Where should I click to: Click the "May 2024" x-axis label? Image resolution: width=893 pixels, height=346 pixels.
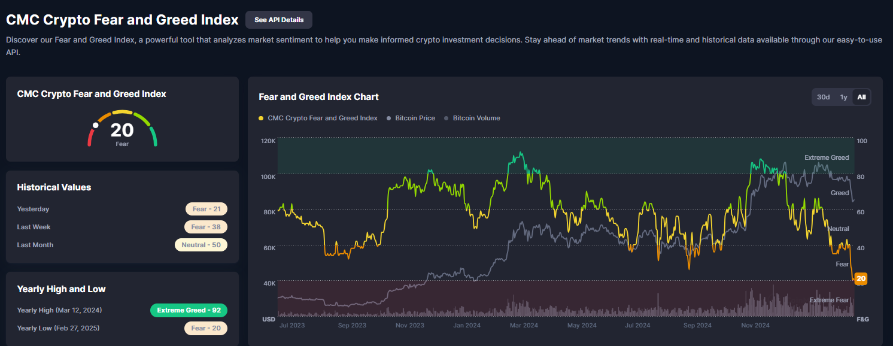(582, 326)
